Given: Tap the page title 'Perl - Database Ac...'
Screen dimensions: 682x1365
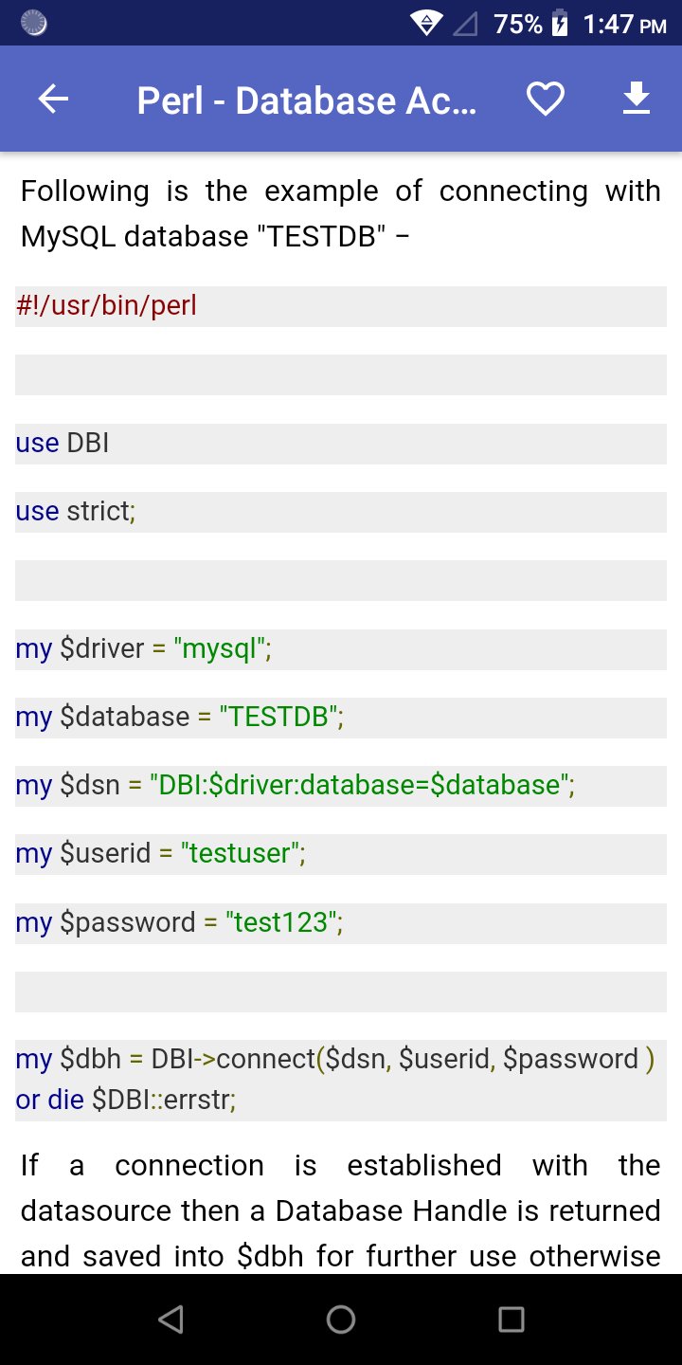Looking at the screenshot, I should (307, 100).
